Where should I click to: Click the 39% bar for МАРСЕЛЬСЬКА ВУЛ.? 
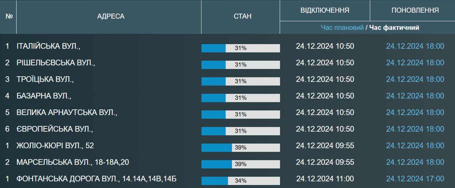pos(240,164)
